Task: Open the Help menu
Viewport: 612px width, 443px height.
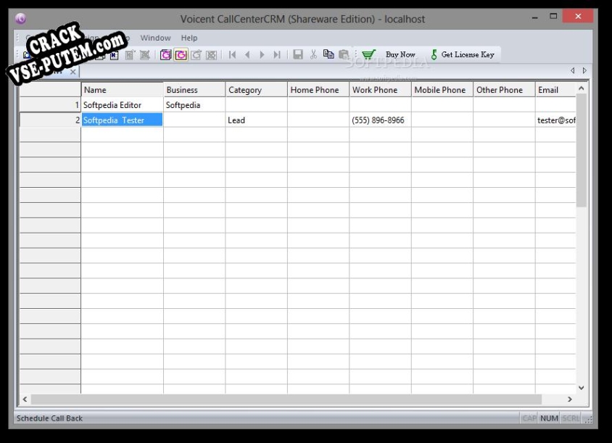Action: (x=189, y=37)
